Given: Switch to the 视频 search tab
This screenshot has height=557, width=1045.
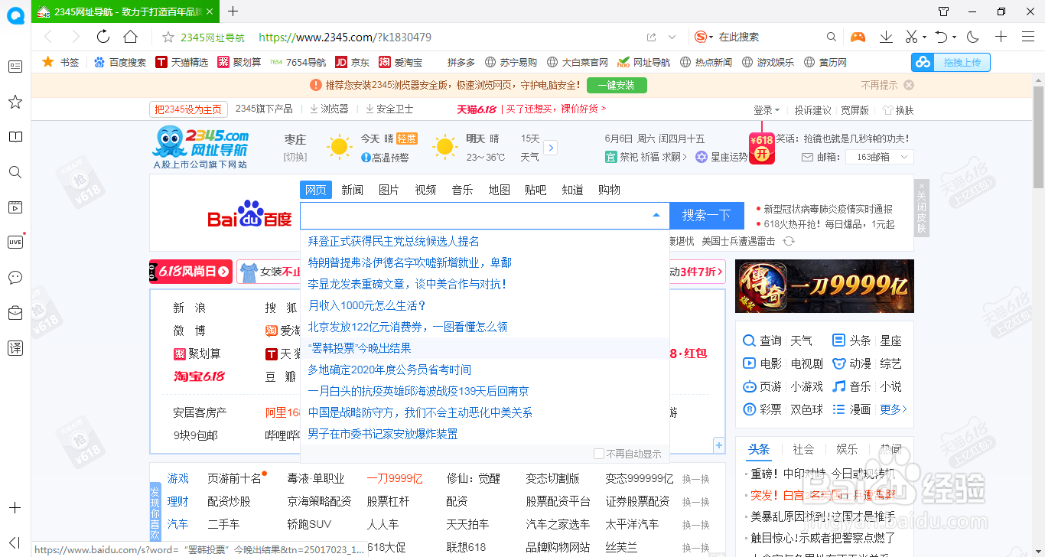Looking at the screenshot, I should (426, 190).
